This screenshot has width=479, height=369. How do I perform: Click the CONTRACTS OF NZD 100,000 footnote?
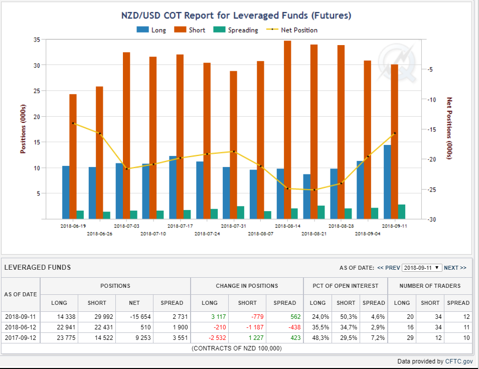236,348
